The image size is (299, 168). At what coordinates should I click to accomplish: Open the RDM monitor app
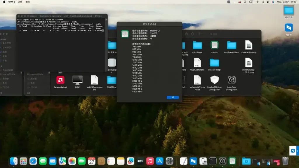click(77, 80)
